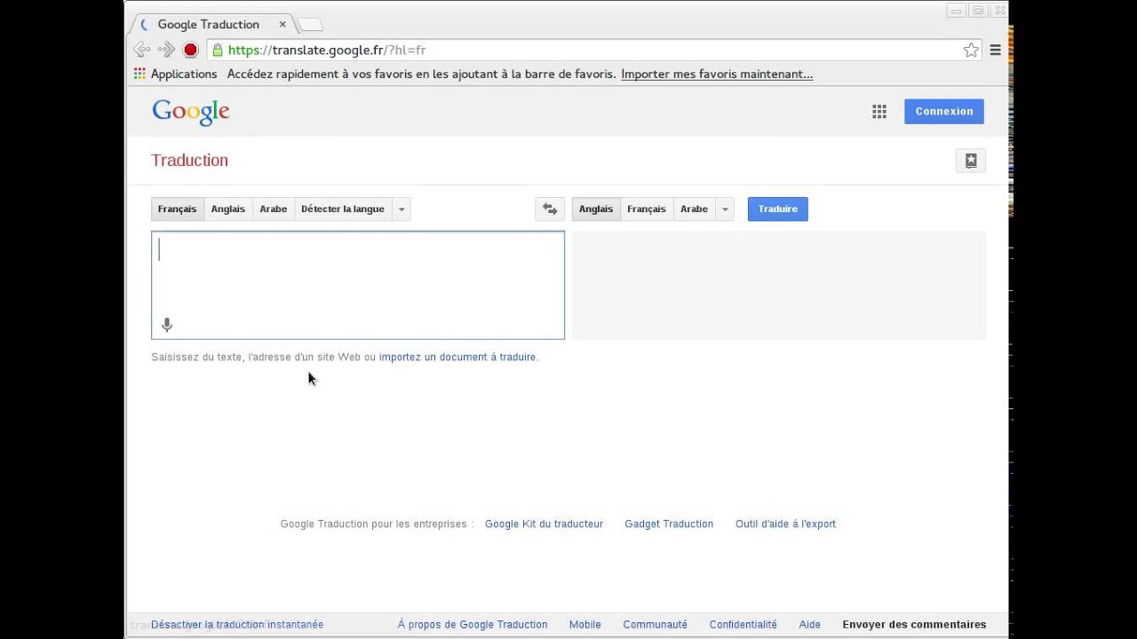Open the Confidentialité footer link

coord(743,624)
